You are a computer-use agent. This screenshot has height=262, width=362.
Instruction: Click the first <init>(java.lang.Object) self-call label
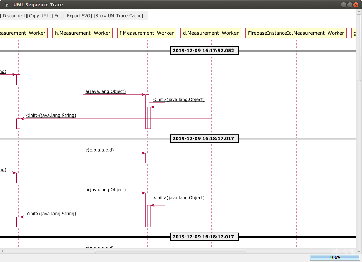tap(179, 100)
